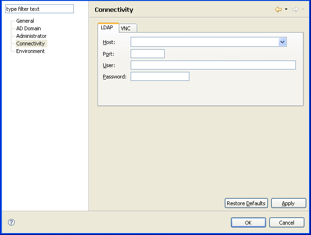This screenshot has width=311, height=235.
Task: Expand the Host combo box dropdown
Action: 282,42
